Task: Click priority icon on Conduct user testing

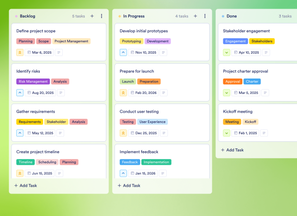Action: [x=123, y=133]
